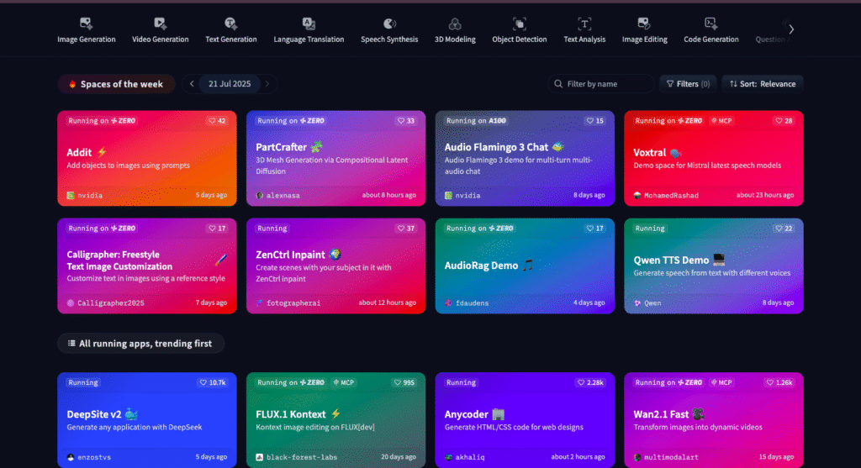Open the Filters (0) button

688,84
